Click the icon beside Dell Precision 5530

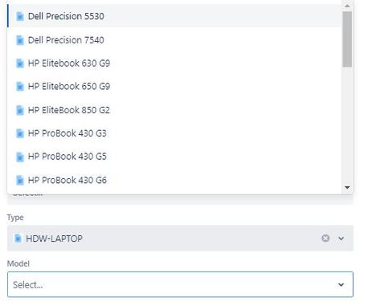click(x=20, y=16)
